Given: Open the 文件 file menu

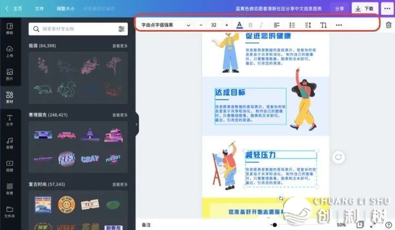Looking at the screenshot, I should tap(39, 9).
